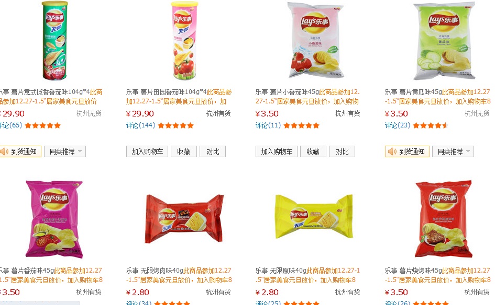Click the green cucumber chips bag image
This screenshot has width=495, height=305.
(x=444, y=41)
